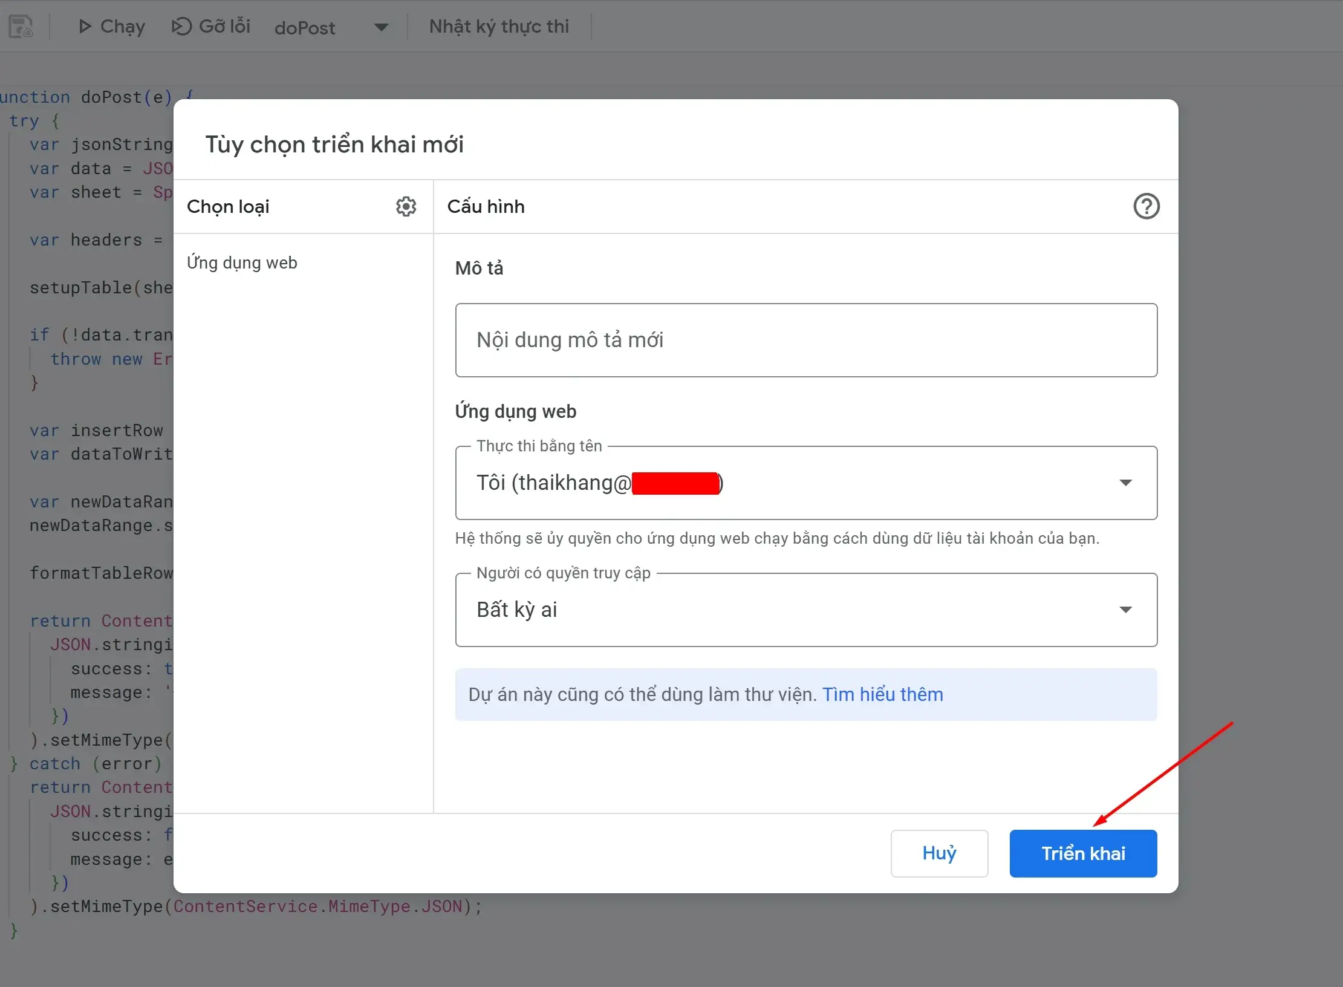This screenshot has height=987, width=1343.
Task: Open Nhật ký thực thi execution log
Action: click(x=499, y=27)
